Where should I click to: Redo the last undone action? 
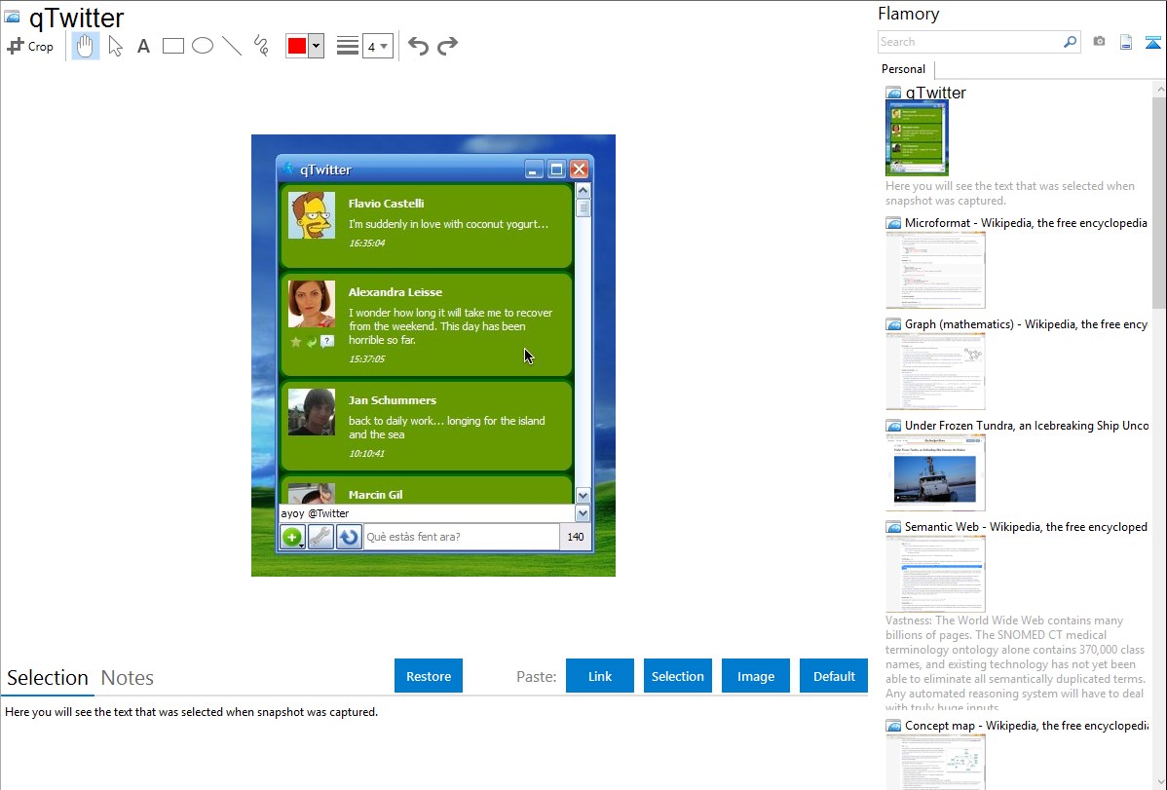point(447,46)
